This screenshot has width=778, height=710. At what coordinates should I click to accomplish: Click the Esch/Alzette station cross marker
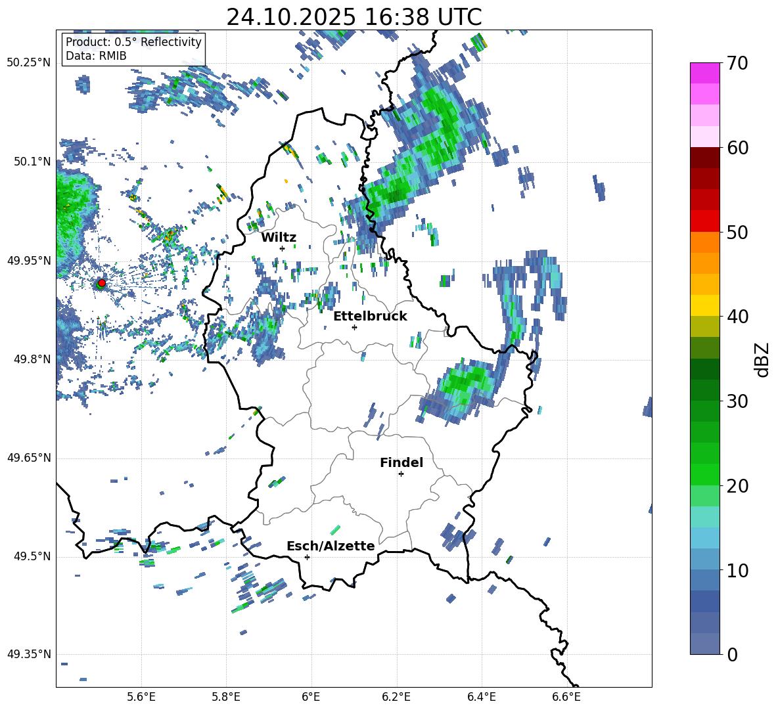[307, 557]
